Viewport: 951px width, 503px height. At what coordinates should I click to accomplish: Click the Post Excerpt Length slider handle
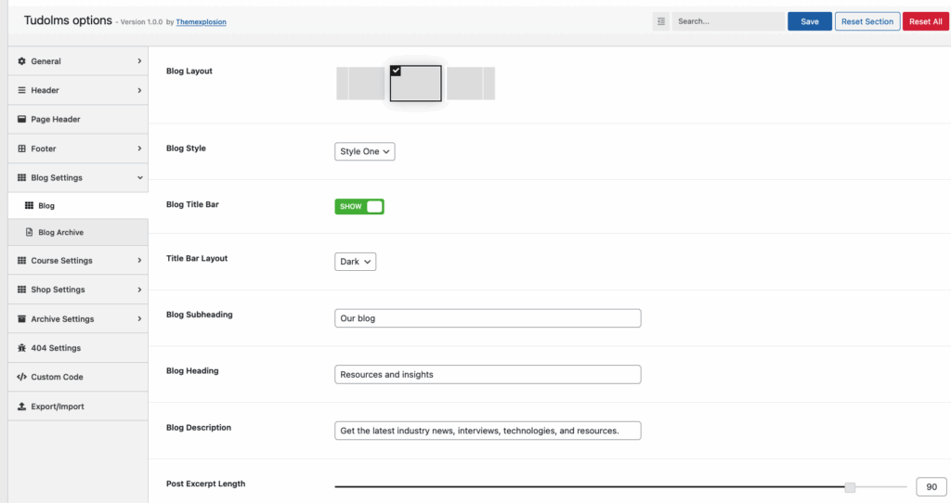[850, 486]
